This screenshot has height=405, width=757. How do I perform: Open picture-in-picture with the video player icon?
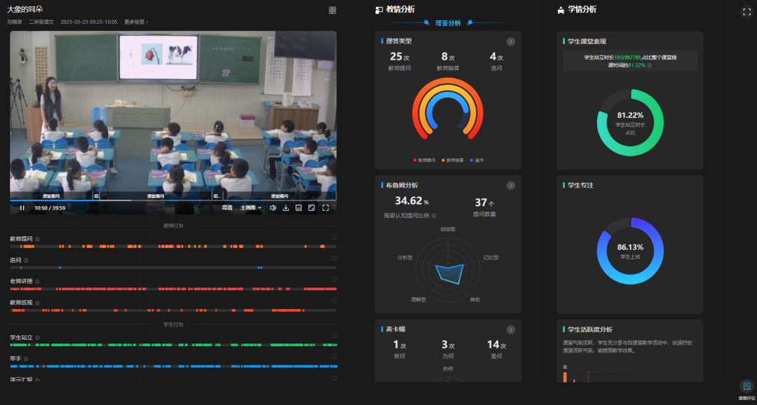click(298, 207)
